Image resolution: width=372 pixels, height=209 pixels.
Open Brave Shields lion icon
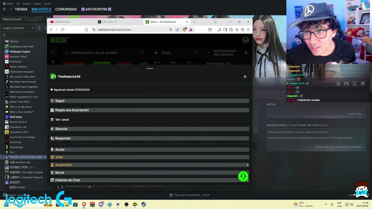pyautogui.click(x=184, y=30)
